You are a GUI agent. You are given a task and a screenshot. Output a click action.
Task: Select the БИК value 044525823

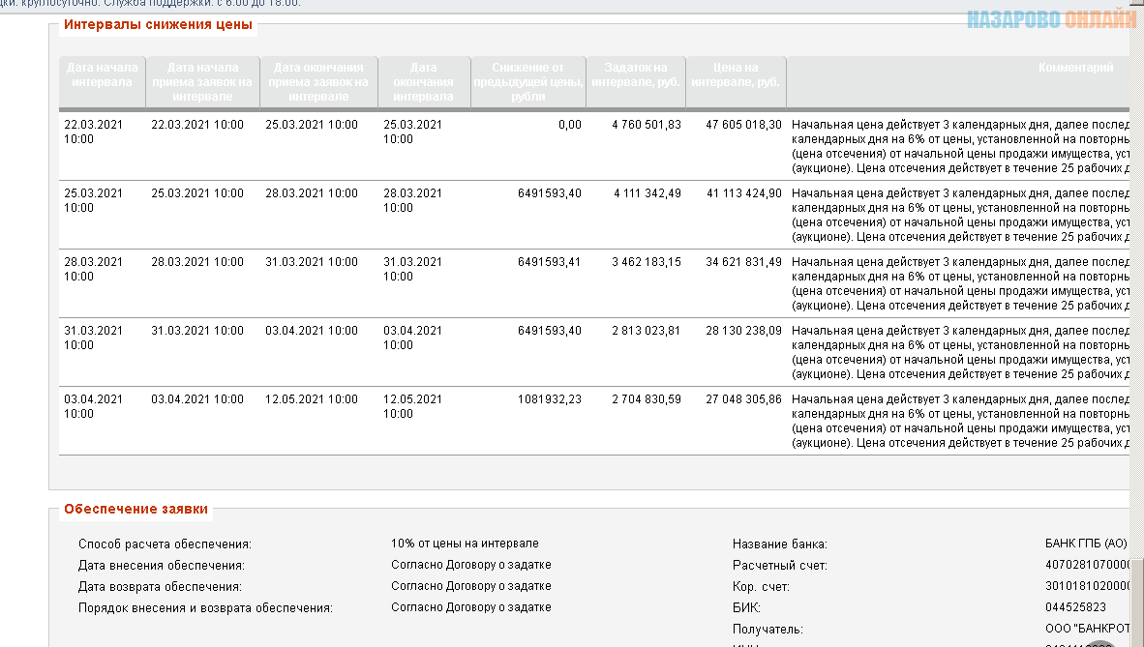[x=1075, y=607]
